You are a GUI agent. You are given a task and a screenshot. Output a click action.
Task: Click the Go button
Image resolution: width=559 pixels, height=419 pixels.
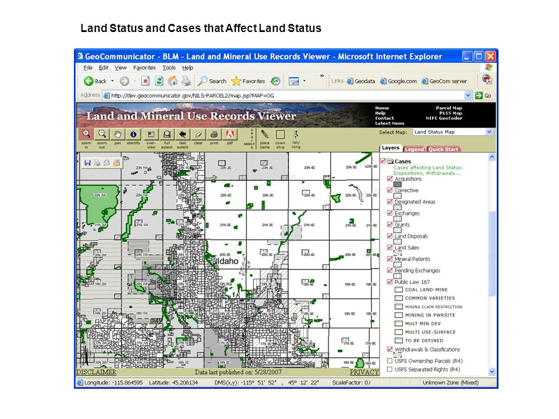483,95
